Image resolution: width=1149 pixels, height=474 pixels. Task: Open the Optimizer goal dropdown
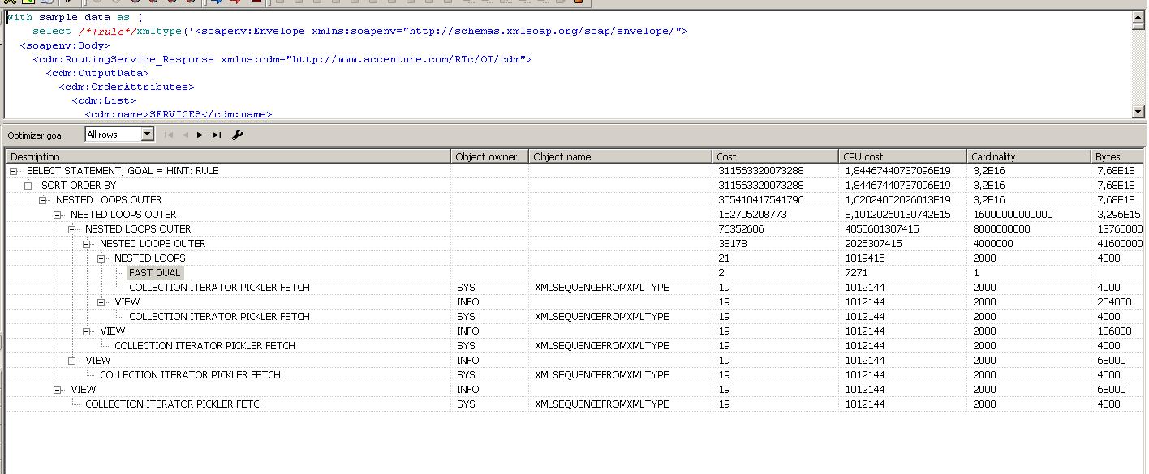(147, 135)
